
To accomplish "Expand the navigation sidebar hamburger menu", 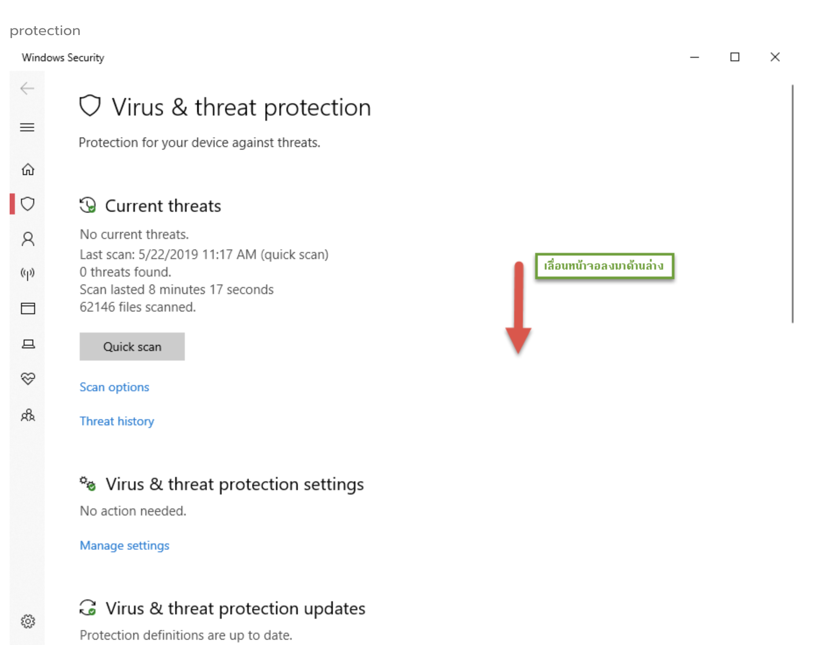I will point(27,127).
